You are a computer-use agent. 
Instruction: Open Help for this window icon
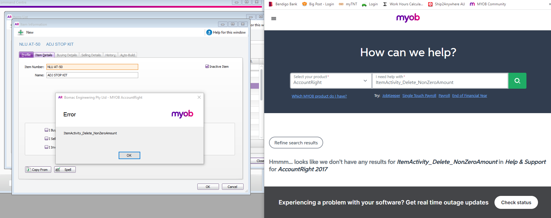pos(209,32)
